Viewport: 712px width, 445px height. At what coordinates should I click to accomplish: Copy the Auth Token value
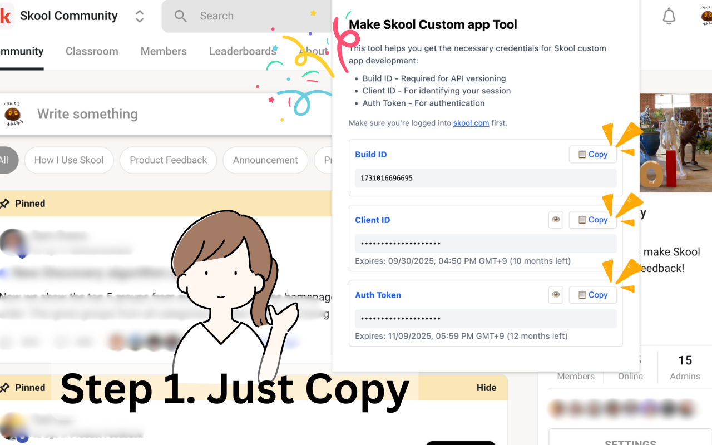tap(592, 295)
